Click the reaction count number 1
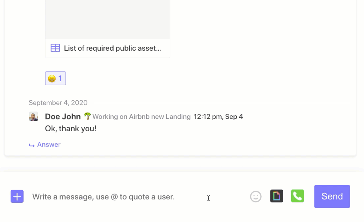Screen dimensions: 364x222 click(60, 78)
